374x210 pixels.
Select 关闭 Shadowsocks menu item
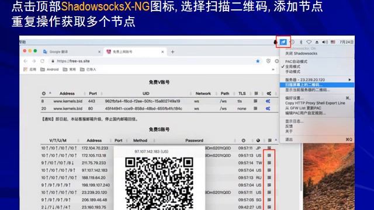(301, 53)
